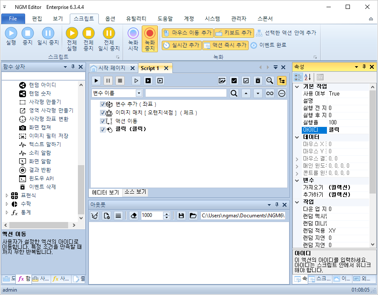Run all scripts with 전체 실행
The height and width of the screenshot is (295, 378).
pos(72,39)
